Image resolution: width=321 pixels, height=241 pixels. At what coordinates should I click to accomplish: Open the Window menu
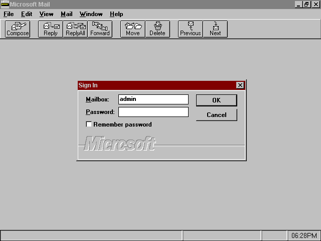91,14
